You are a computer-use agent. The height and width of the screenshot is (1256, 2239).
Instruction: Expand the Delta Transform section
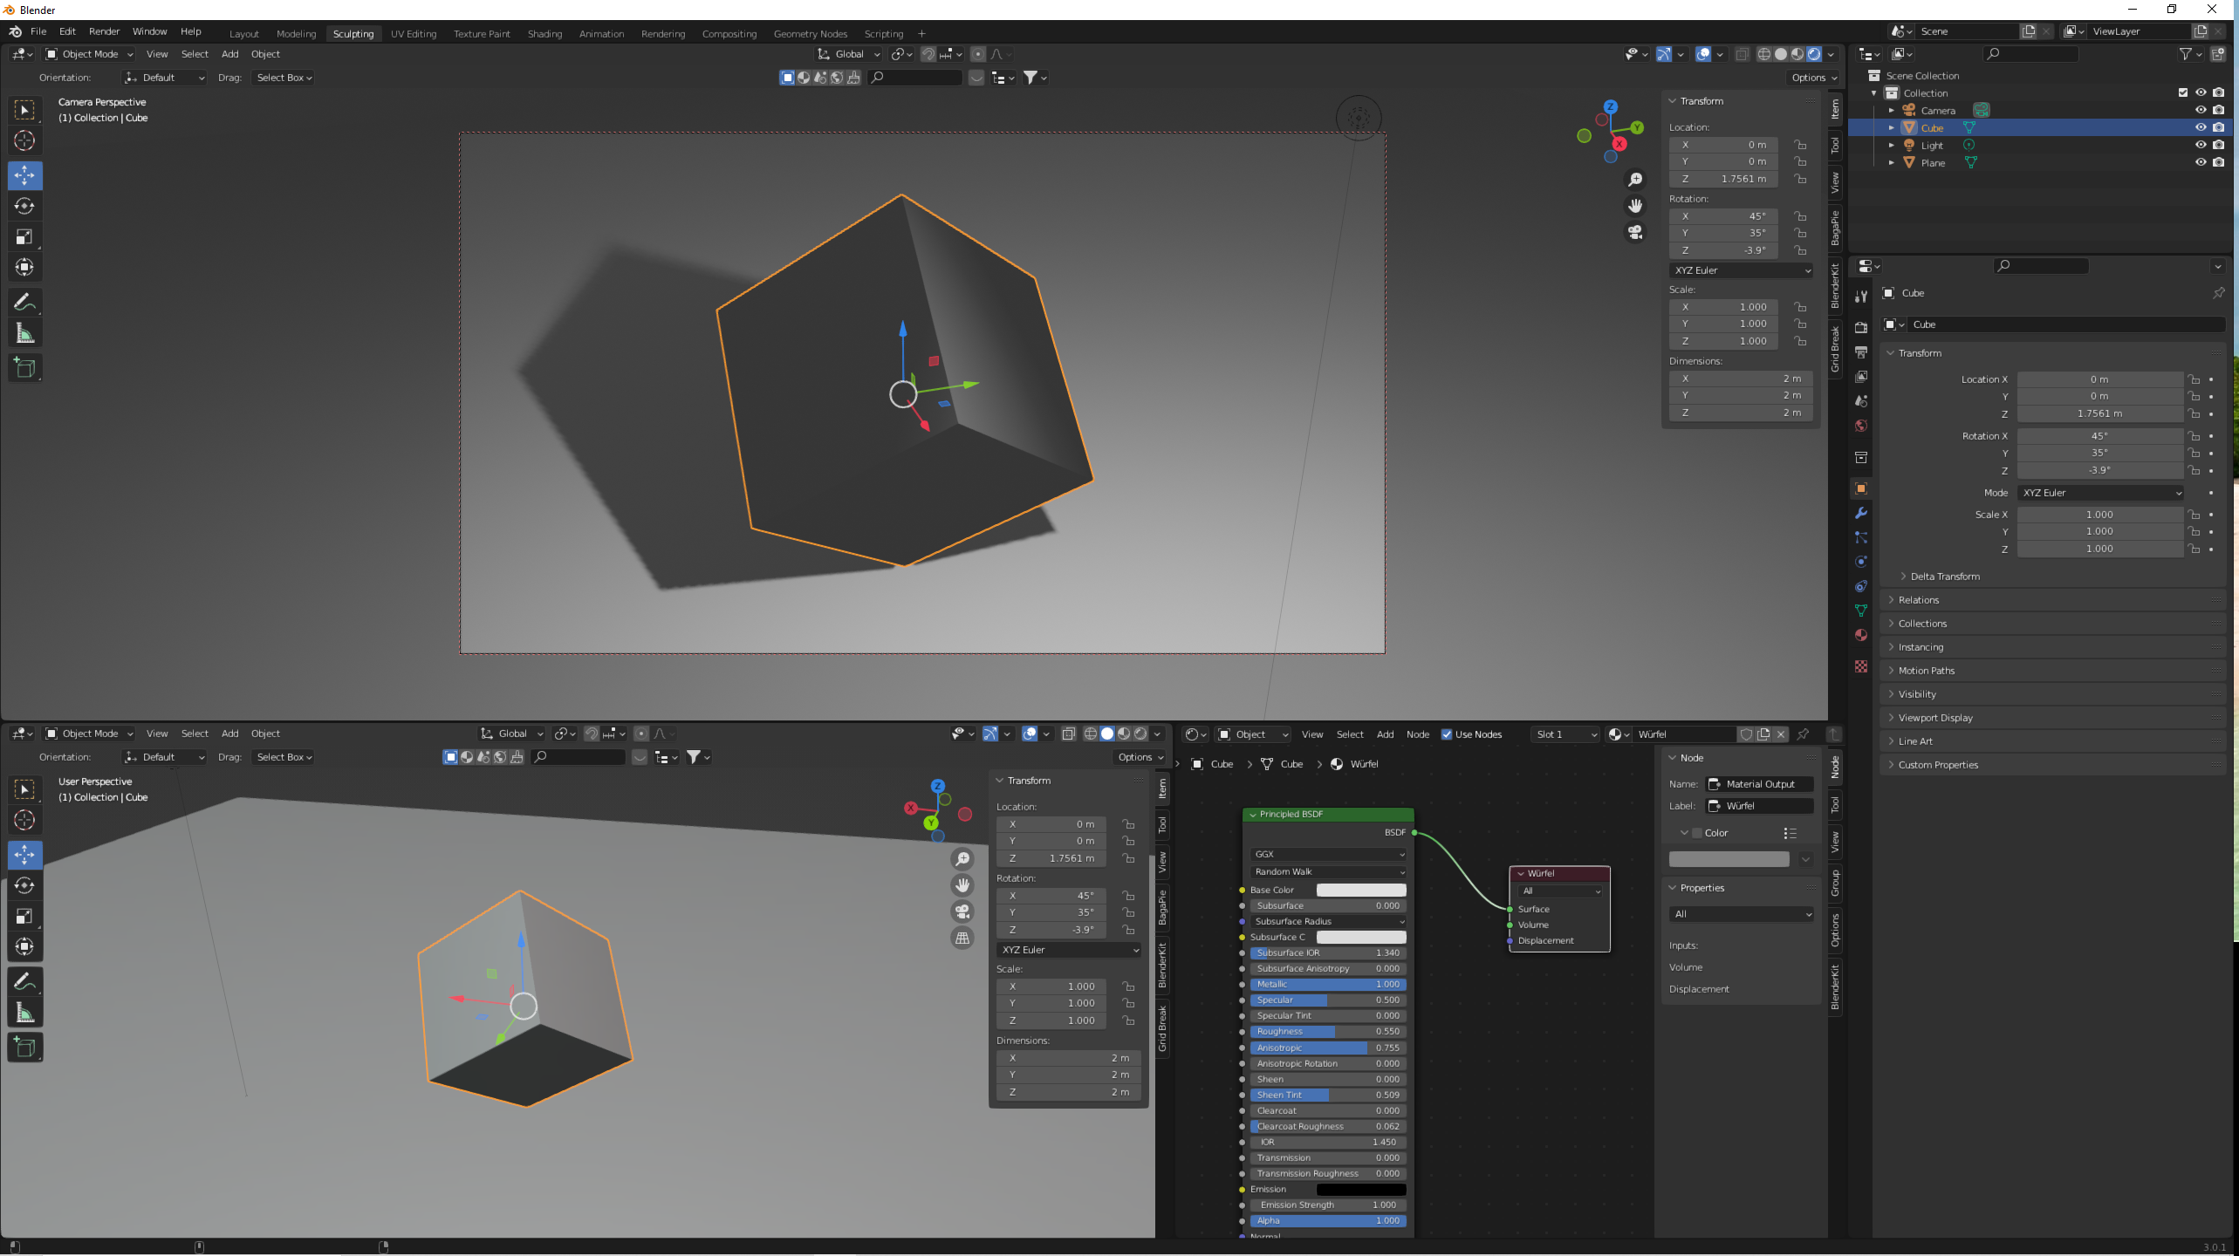coord(1944,577)
